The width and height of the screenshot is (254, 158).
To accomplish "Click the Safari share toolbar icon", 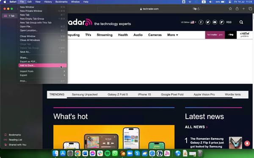I will click(x=237, y=9).
